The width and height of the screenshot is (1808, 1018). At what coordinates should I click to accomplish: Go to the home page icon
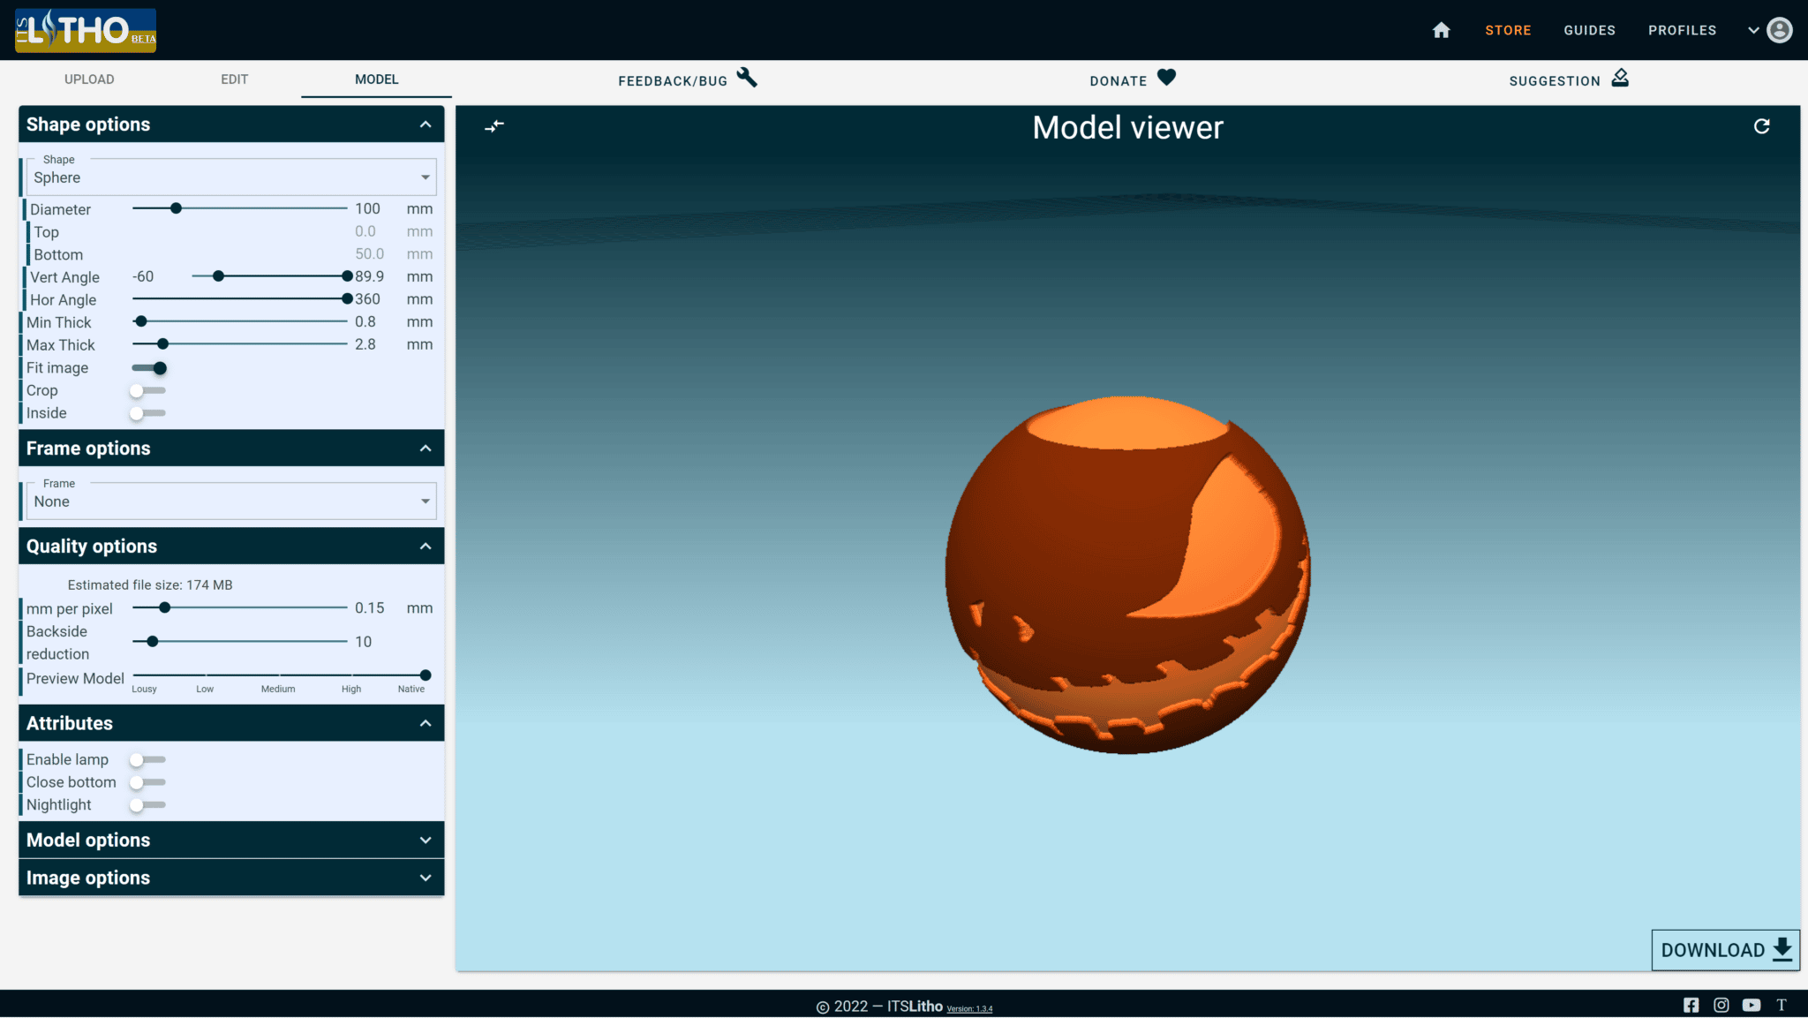pyautogui.click(x=1441, y=30)
